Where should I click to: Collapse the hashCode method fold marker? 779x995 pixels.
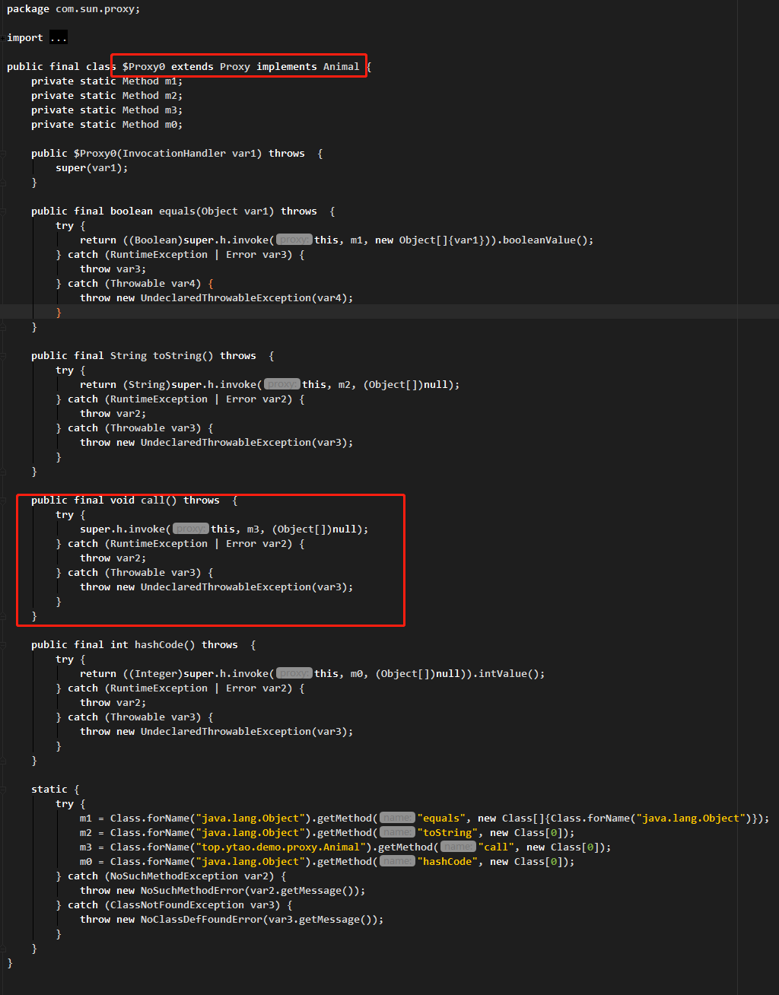click(3, 645)
